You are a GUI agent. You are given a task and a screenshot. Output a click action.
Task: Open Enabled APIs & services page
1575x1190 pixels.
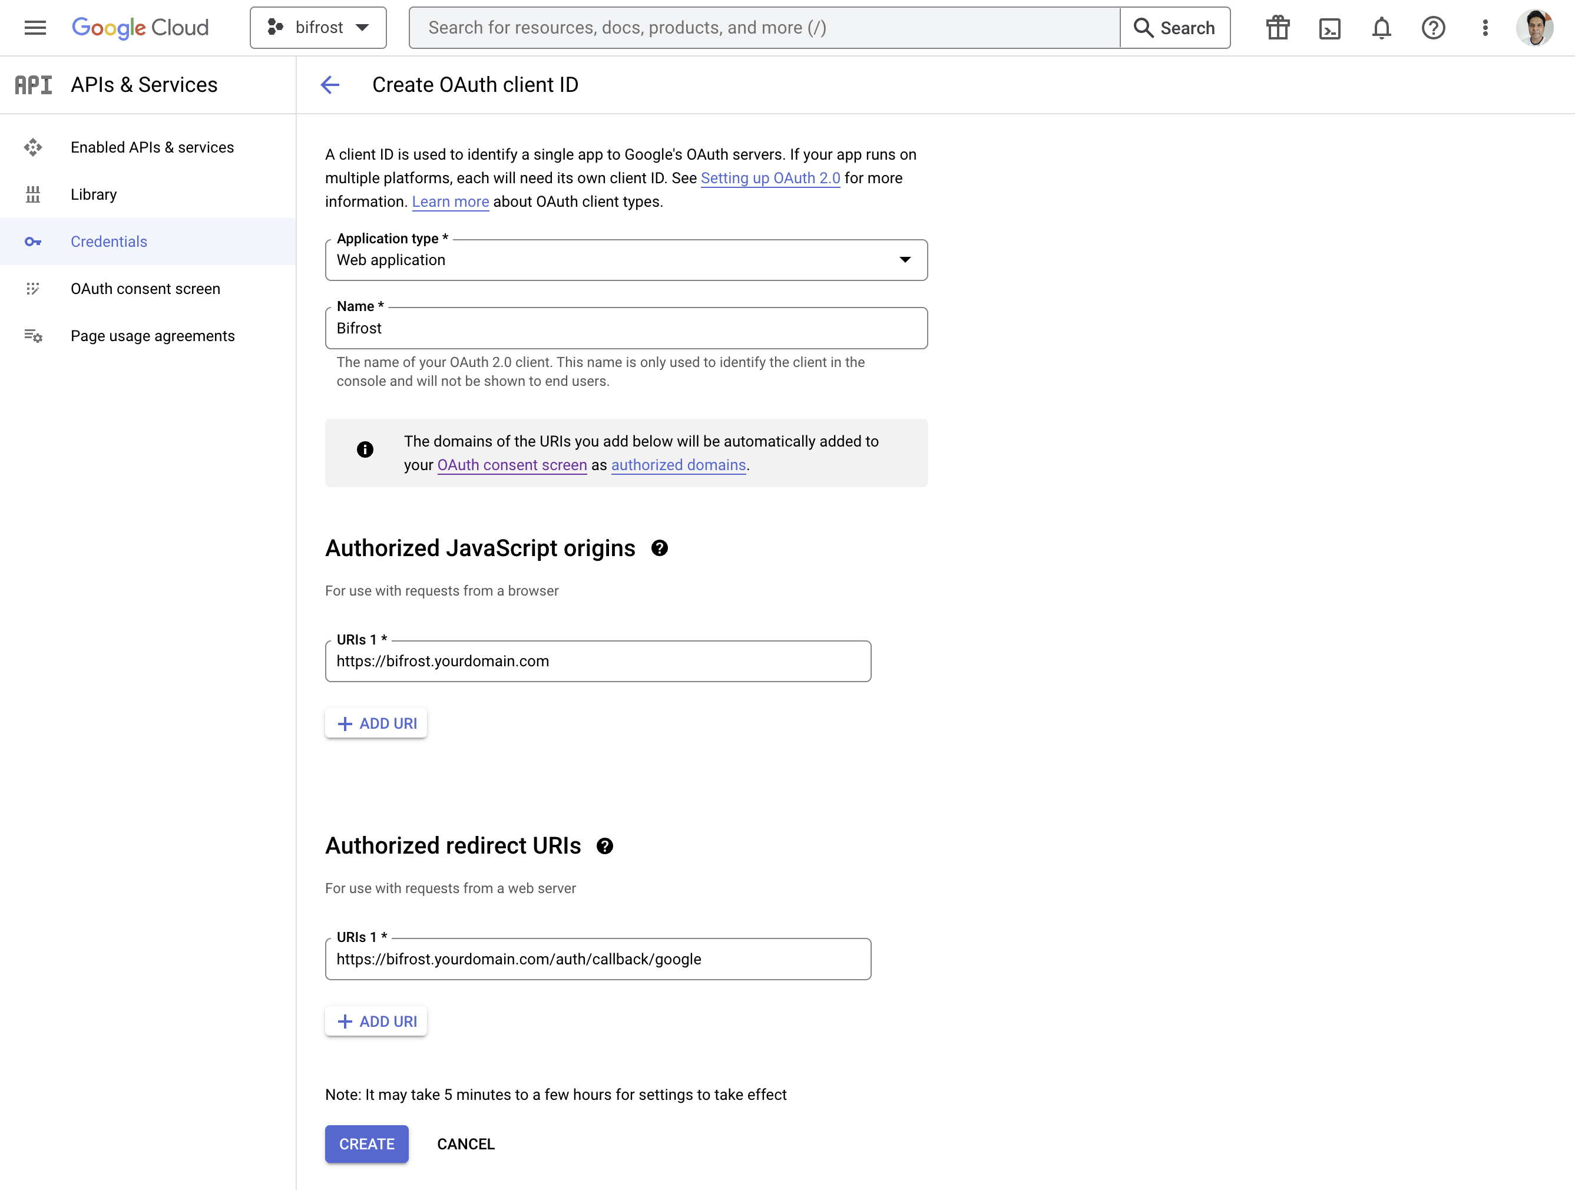point(151,147)
